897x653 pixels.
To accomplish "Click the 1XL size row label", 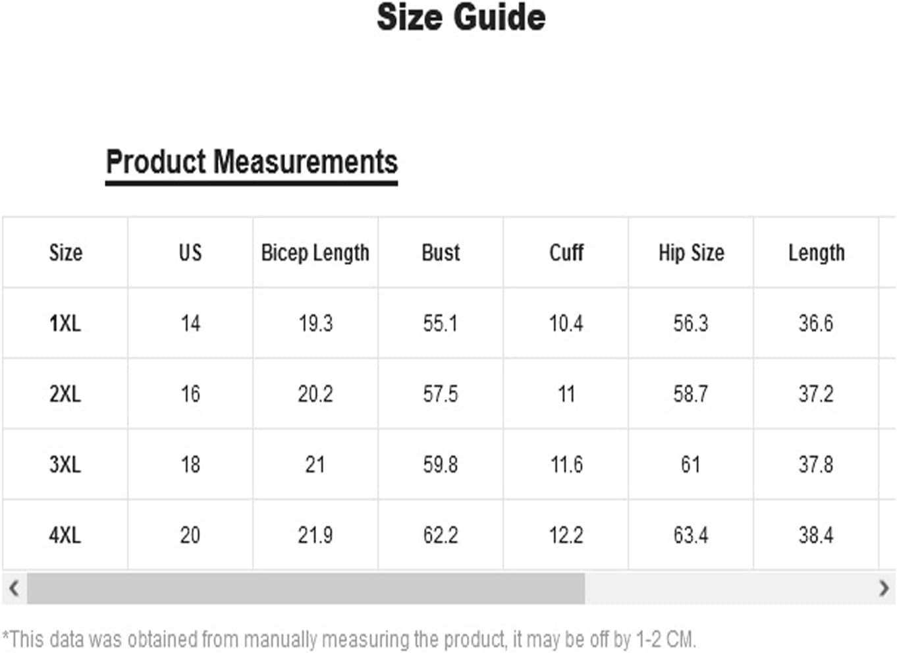I will click(65, 324).
